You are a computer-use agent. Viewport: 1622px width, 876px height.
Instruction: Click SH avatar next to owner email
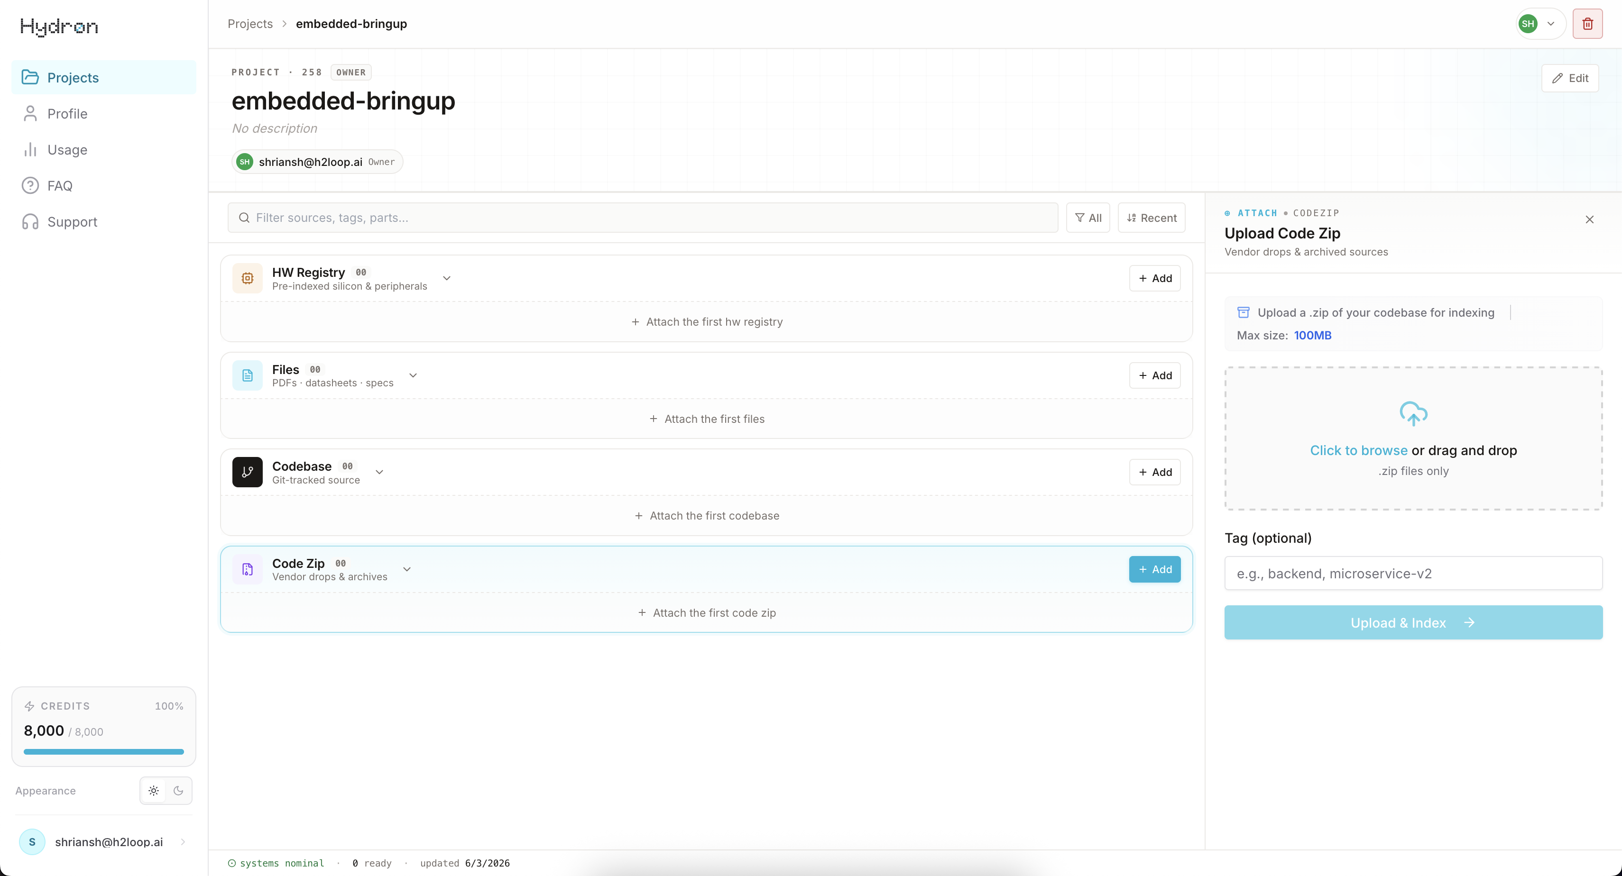[244, 162]
